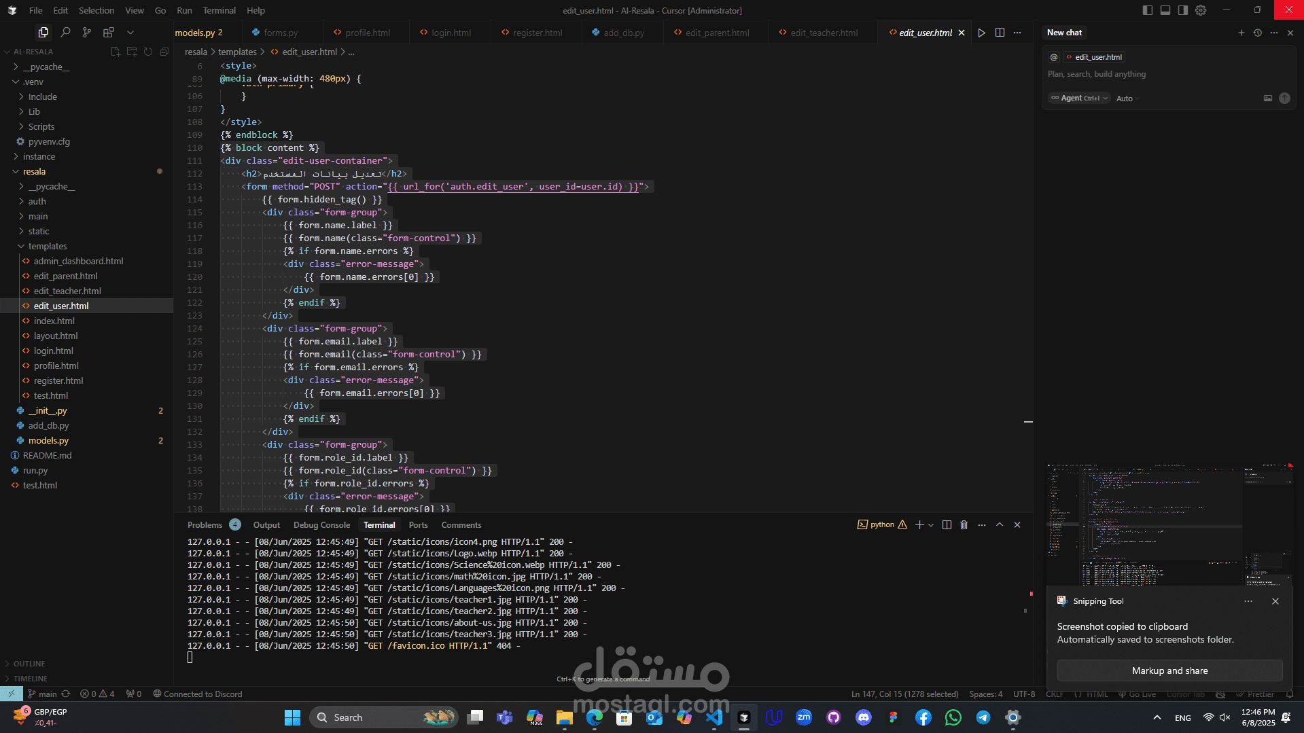Send the chat message
The width and height of the screenshot is (1304, 733).
pos(1284,99)
